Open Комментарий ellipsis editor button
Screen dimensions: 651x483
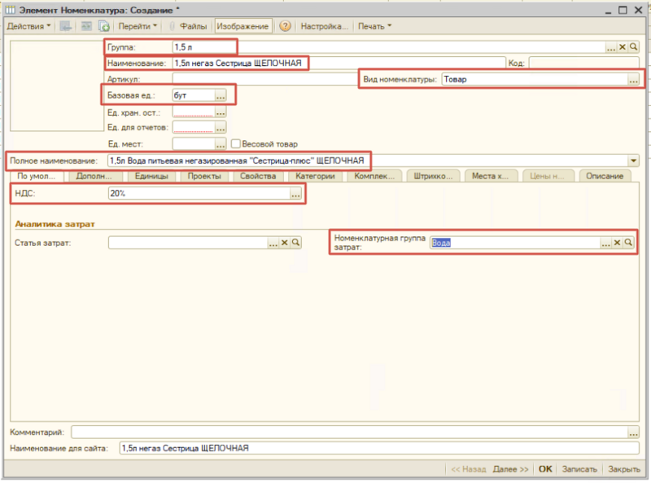click(x=633, y=433)
